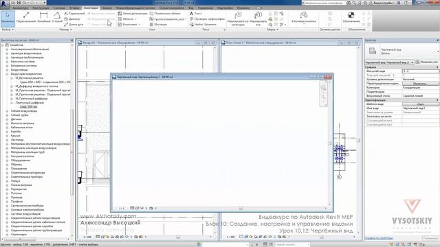Select the Станд. 200 мм type item
The width and height of the screenshot is (440, 247).
click(28, 107)
